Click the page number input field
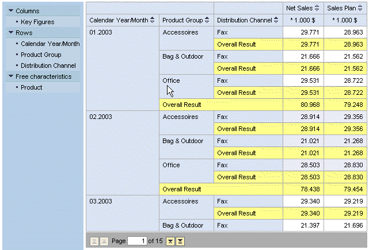Screen dimensions: 369x250 point(137,241)
